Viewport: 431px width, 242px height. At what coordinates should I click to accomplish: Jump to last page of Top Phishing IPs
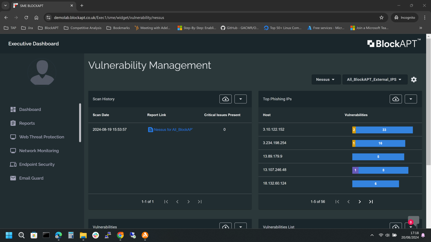coord(371,202)
